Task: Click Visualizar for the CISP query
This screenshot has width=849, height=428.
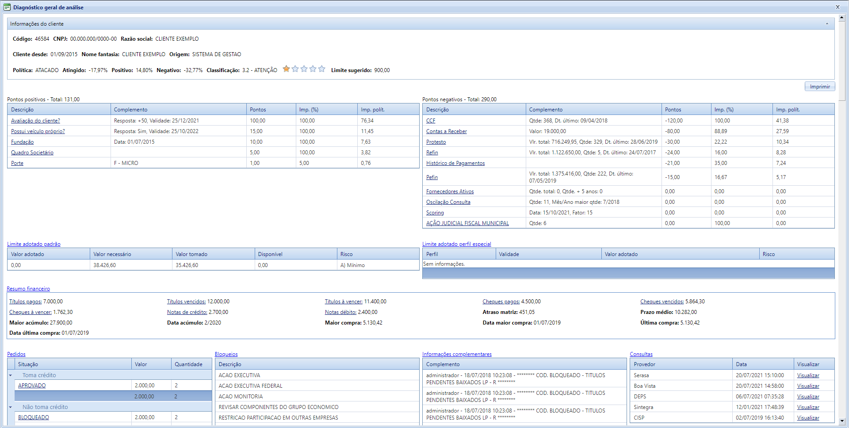Action: [808, 418]
